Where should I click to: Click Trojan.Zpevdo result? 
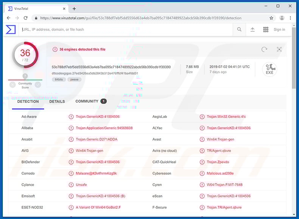(x=218, y=162)
